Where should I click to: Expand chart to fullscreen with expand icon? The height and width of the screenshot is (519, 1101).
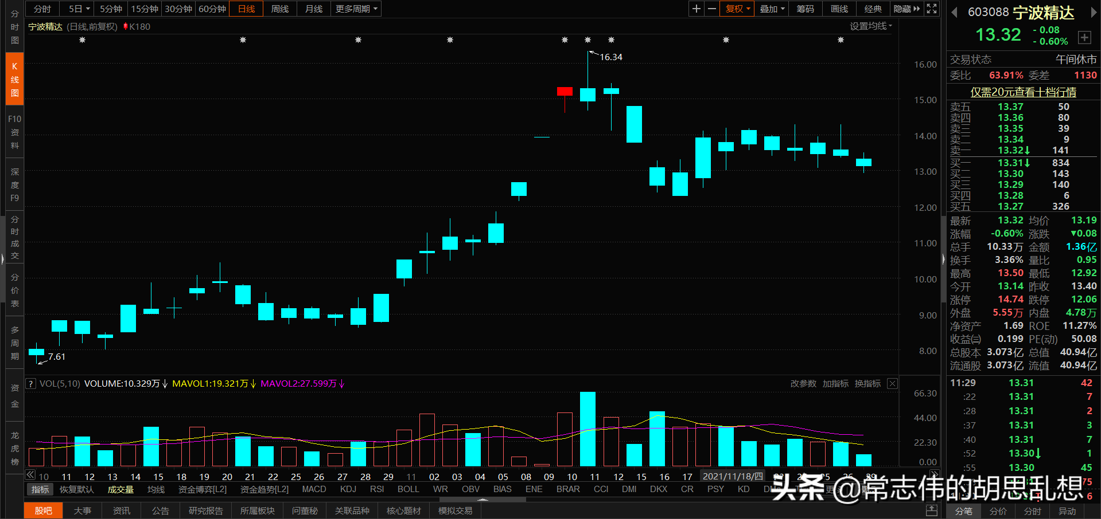tap(931, 9)
